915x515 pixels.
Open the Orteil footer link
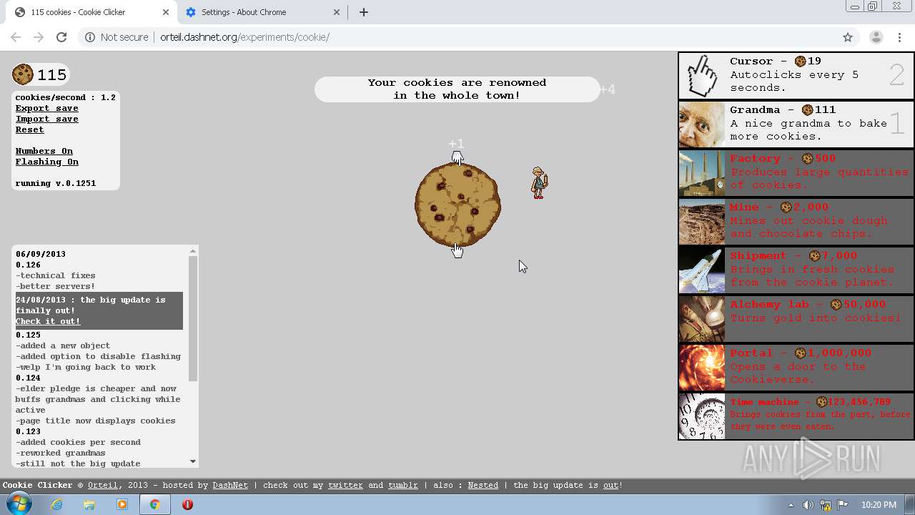click(x=103, y=485)
